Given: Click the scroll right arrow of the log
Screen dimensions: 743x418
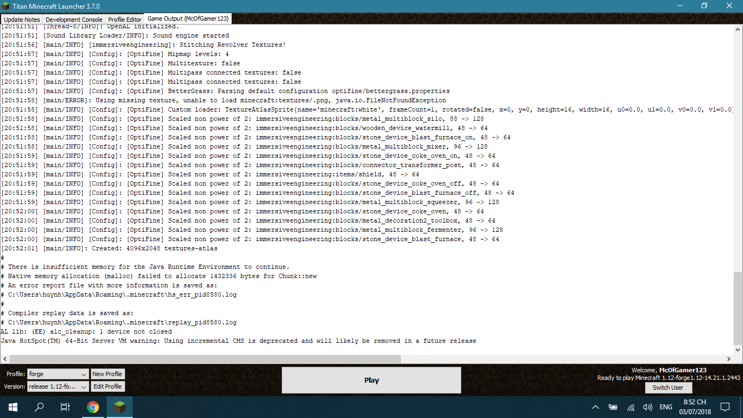Looking at the screenshot, I should 729,359.
